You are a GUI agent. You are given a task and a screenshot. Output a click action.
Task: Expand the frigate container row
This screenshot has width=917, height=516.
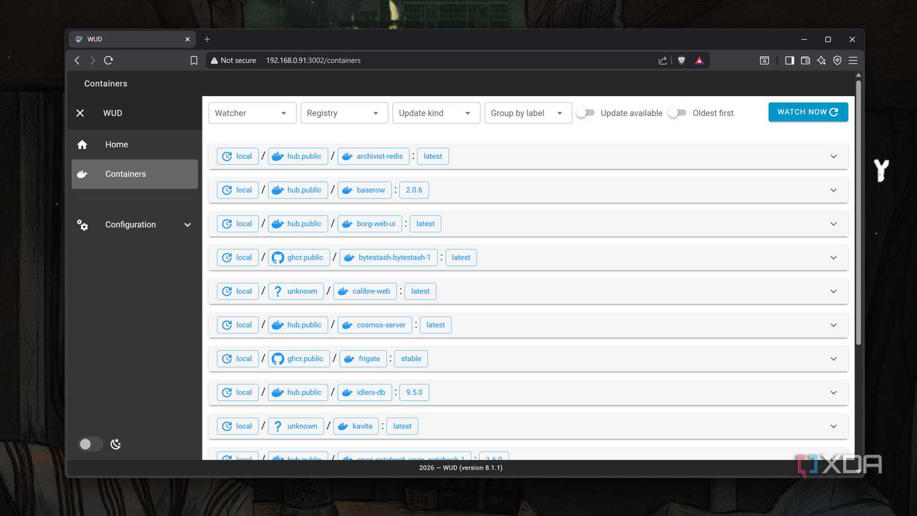click(833, 359)
